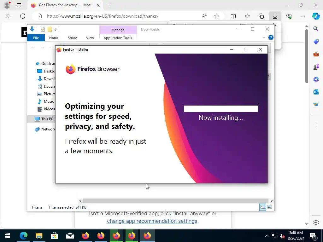Click Explorer scrollbar left arrow
This screenshot has width=323, height=242.
pos(80,201)
